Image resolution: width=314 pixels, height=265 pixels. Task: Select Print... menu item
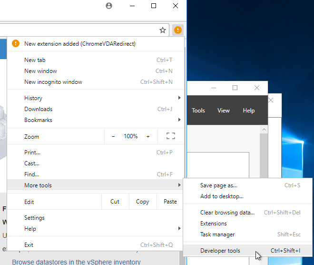(x=95, y=153)
